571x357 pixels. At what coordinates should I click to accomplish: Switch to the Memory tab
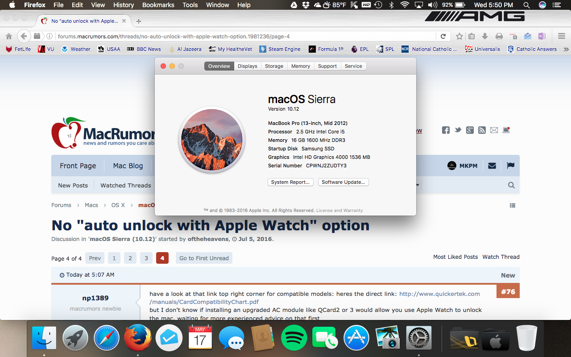coord(301,66)
